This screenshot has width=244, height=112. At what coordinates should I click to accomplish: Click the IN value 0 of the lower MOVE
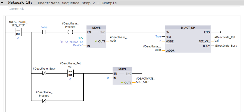108,78
